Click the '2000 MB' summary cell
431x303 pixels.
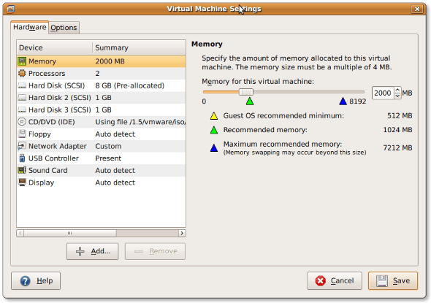tap(110, 61)
